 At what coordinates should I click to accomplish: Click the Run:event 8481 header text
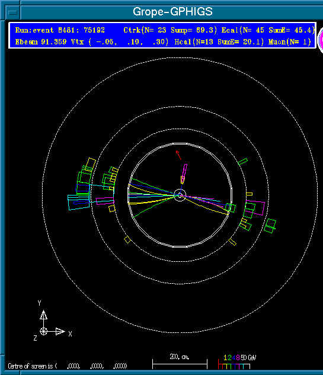pos(60,30)
